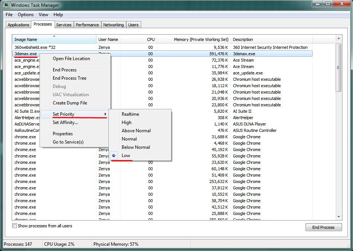353x251 pixels.
Task: Click the 9,536 K memory value
Action: 221,47
